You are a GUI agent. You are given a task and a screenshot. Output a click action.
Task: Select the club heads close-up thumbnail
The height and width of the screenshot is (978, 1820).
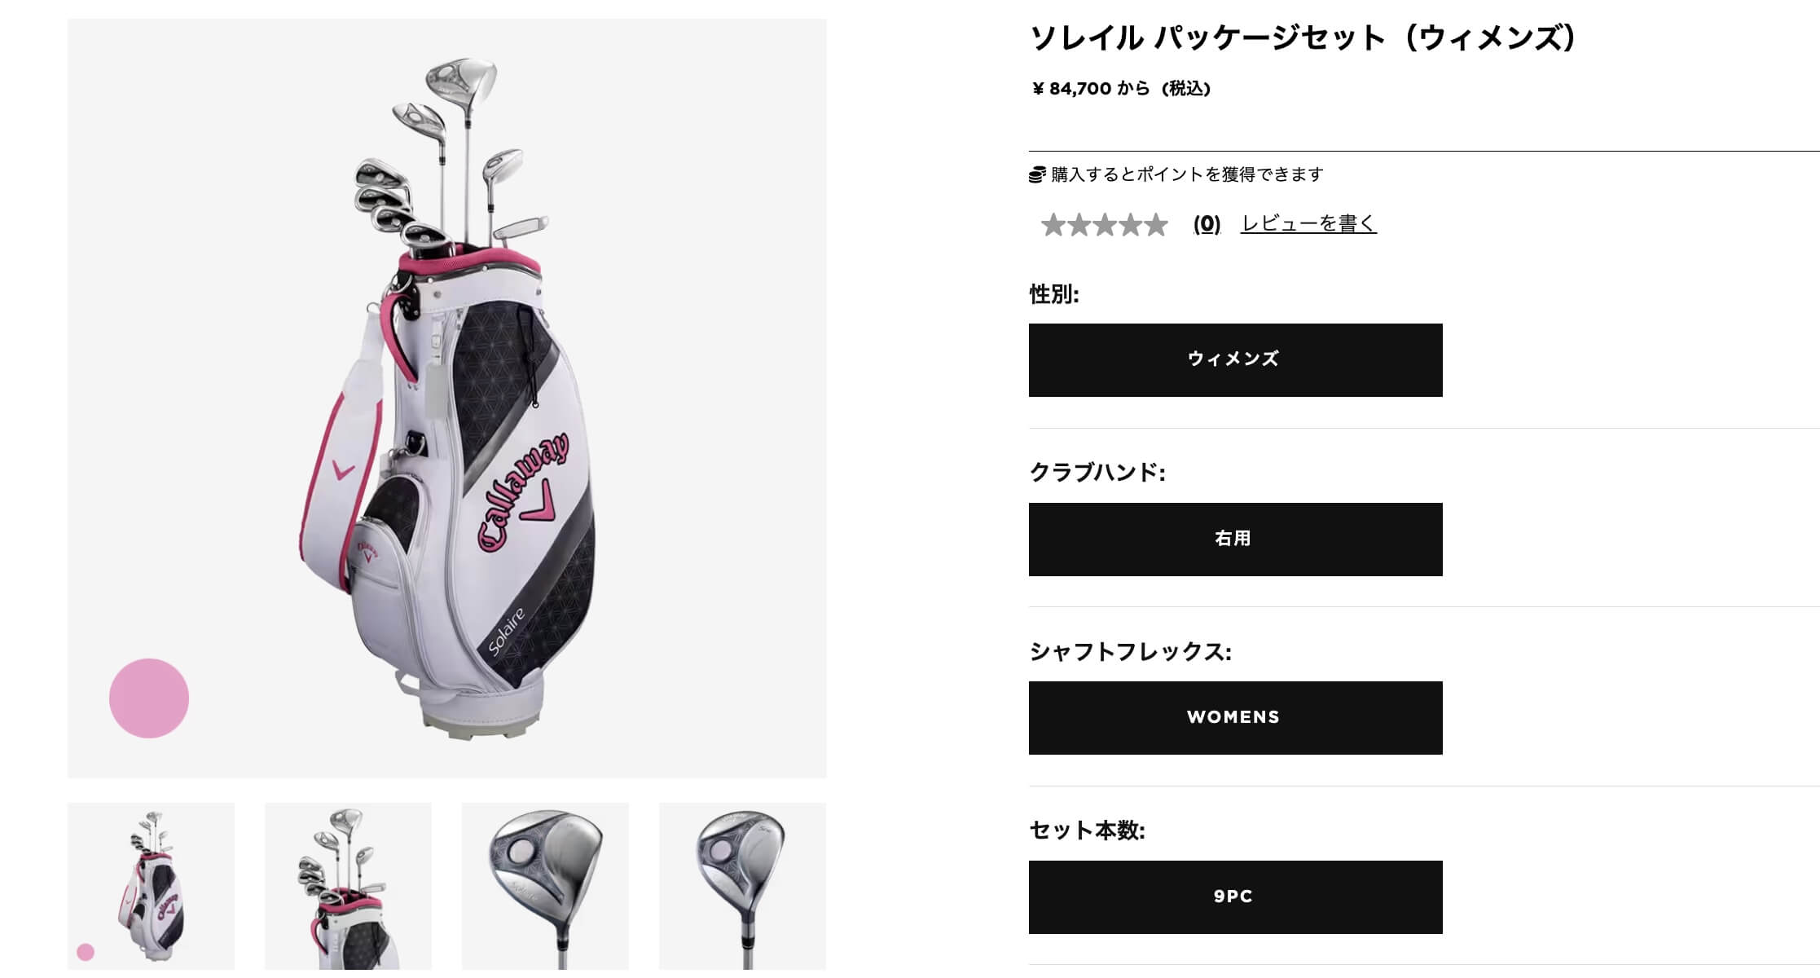(348, 887)
